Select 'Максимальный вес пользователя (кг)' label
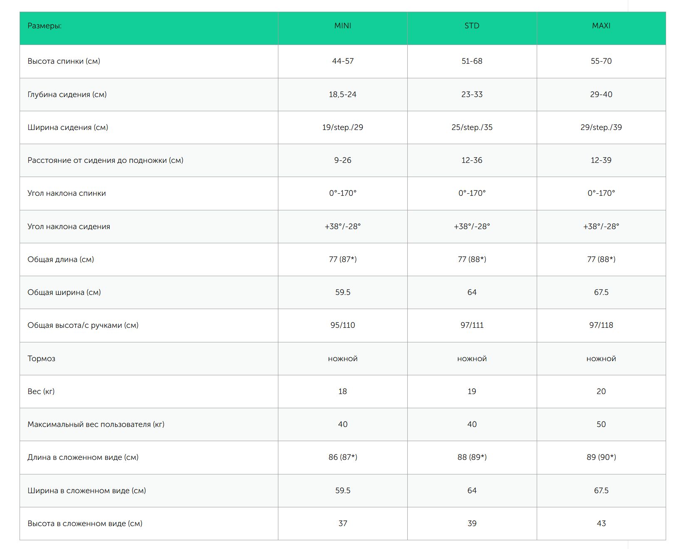The width and height of the screenshot is (684, 549). (x=96, y=424)
